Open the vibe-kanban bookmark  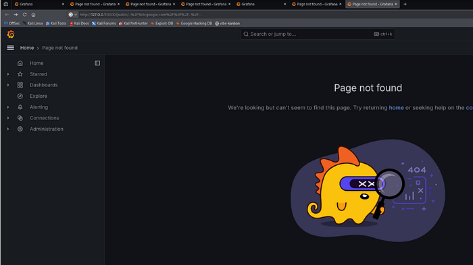click(228, 23)
